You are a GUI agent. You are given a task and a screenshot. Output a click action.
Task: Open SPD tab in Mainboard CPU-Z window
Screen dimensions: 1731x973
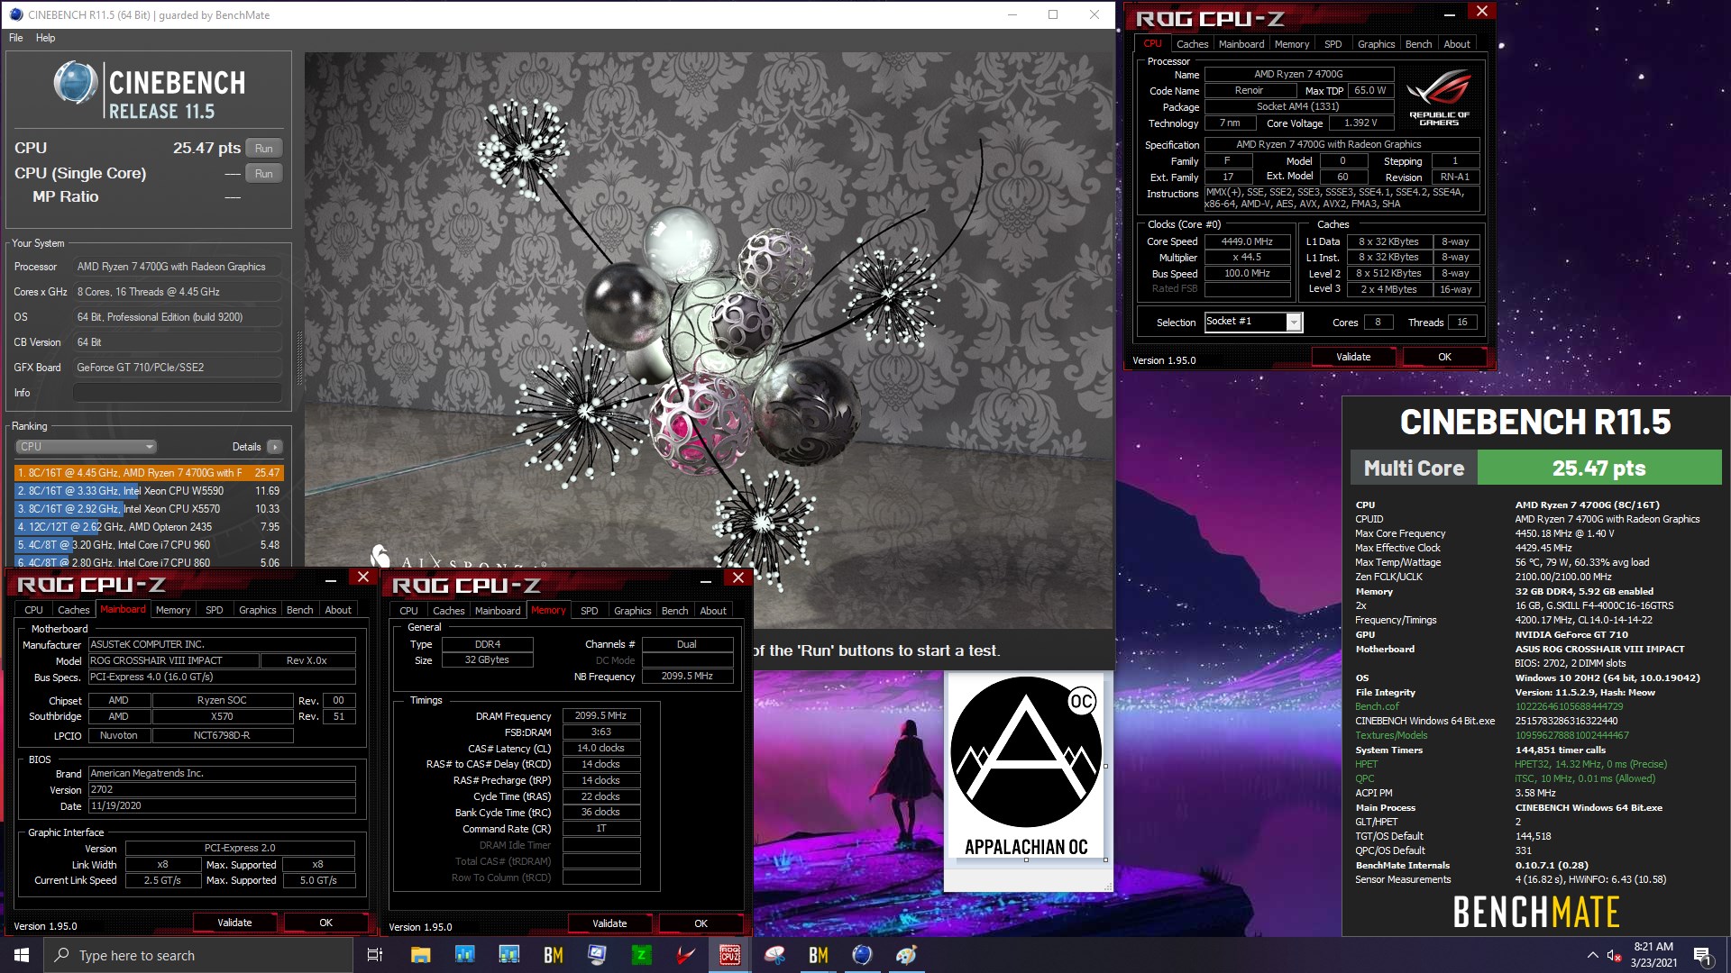tap(215, 610)
